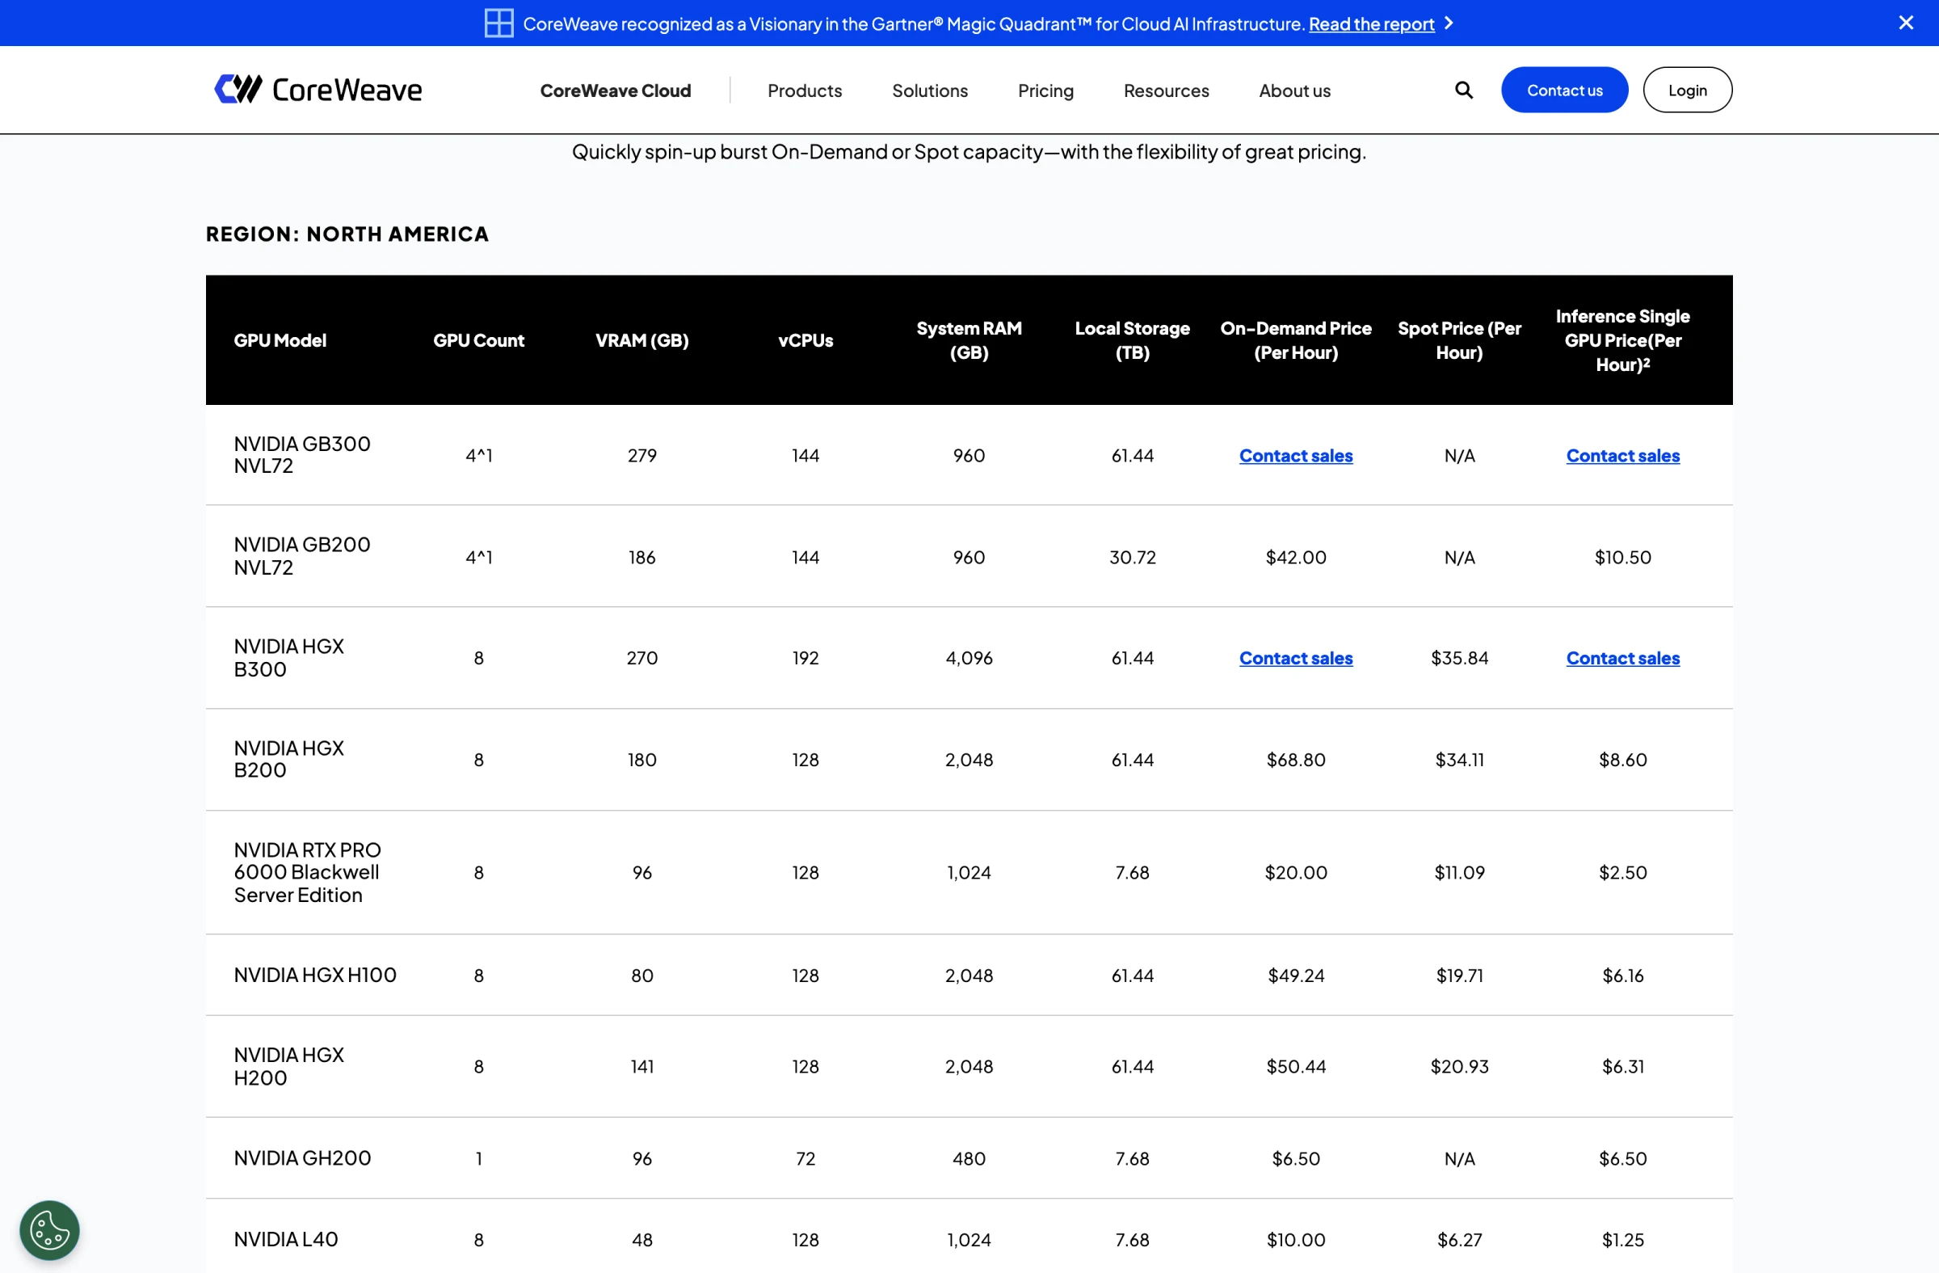Open the Resources menu
The width and height of the screenshot is (1939, 1273).
click(1166, 91)
